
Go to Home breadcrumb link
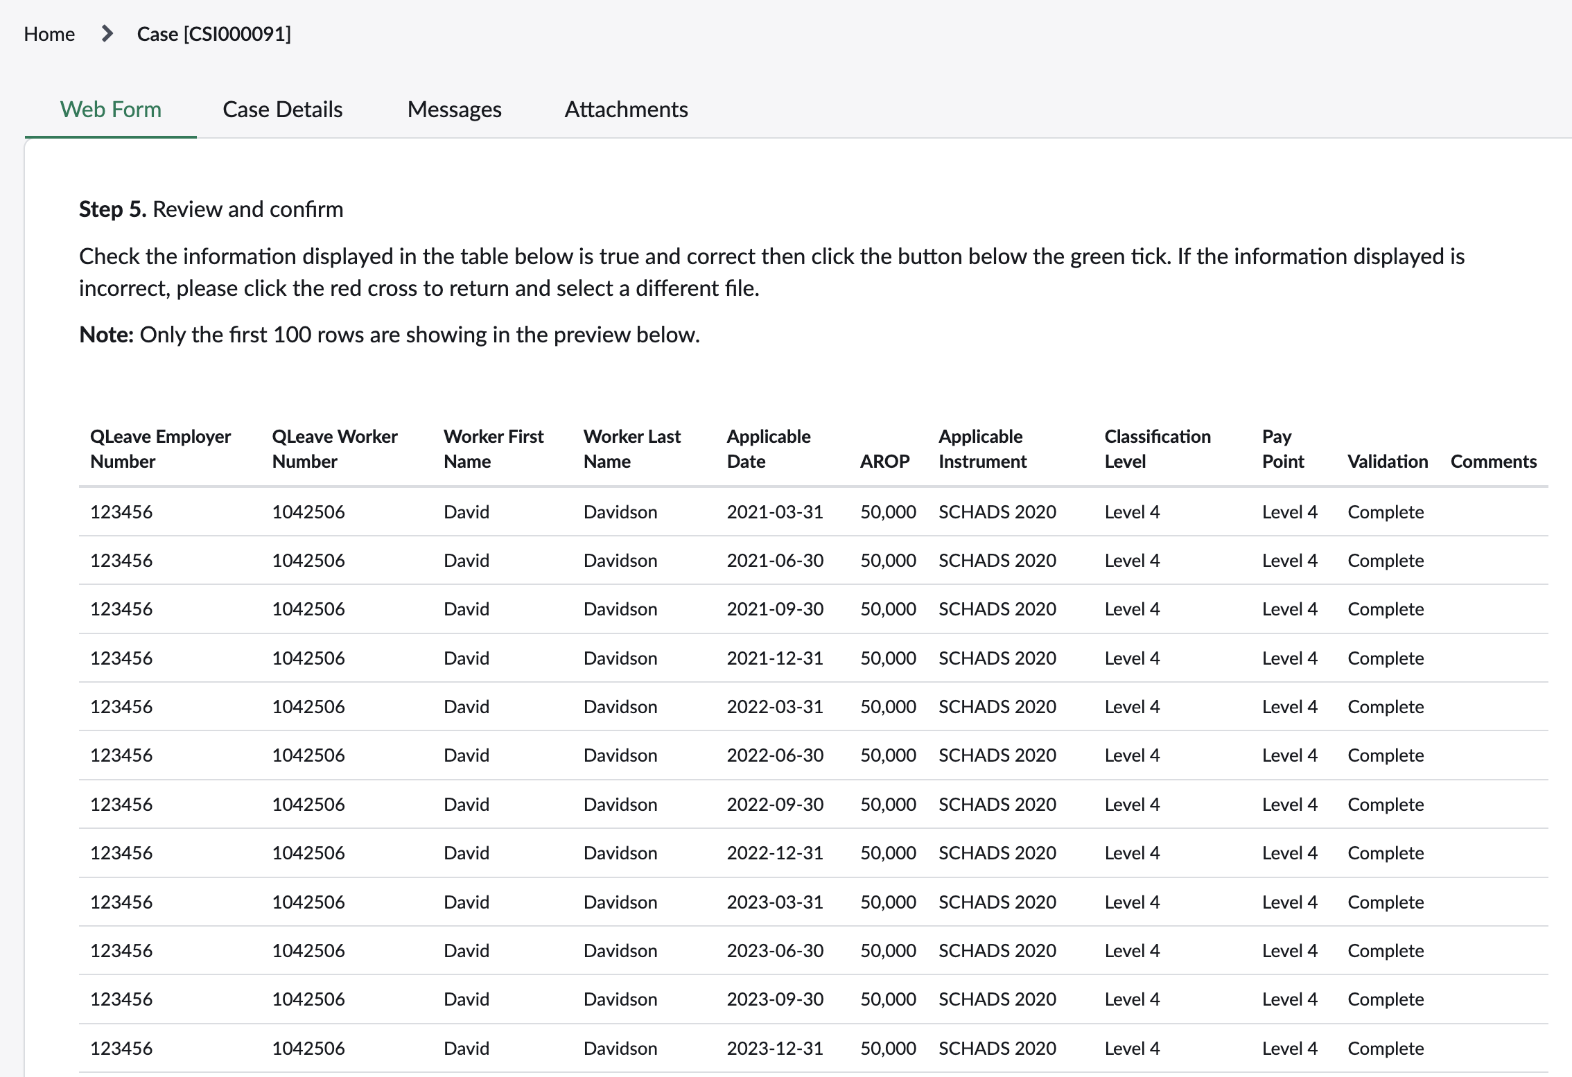(x=49, y=33)
